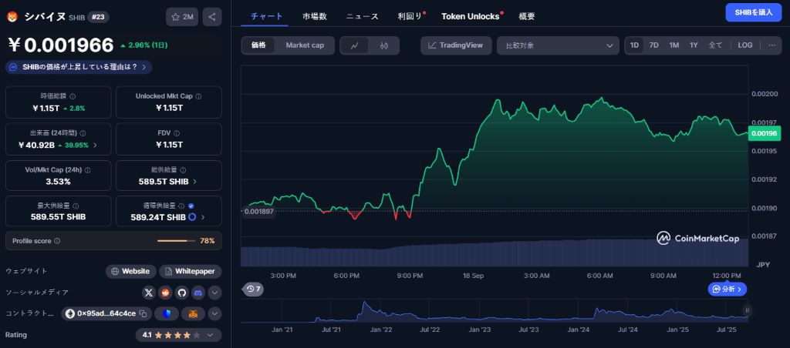Viewport: 790px width, 348px height.
Task: Click the circulating supply ring icon
Action: 192,217
